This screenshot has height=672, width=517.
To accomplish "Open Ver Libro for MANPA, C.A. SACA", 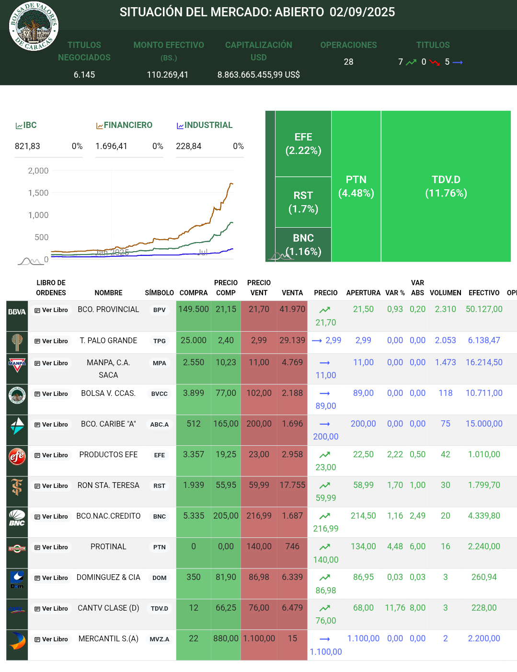I will [51, 363].
